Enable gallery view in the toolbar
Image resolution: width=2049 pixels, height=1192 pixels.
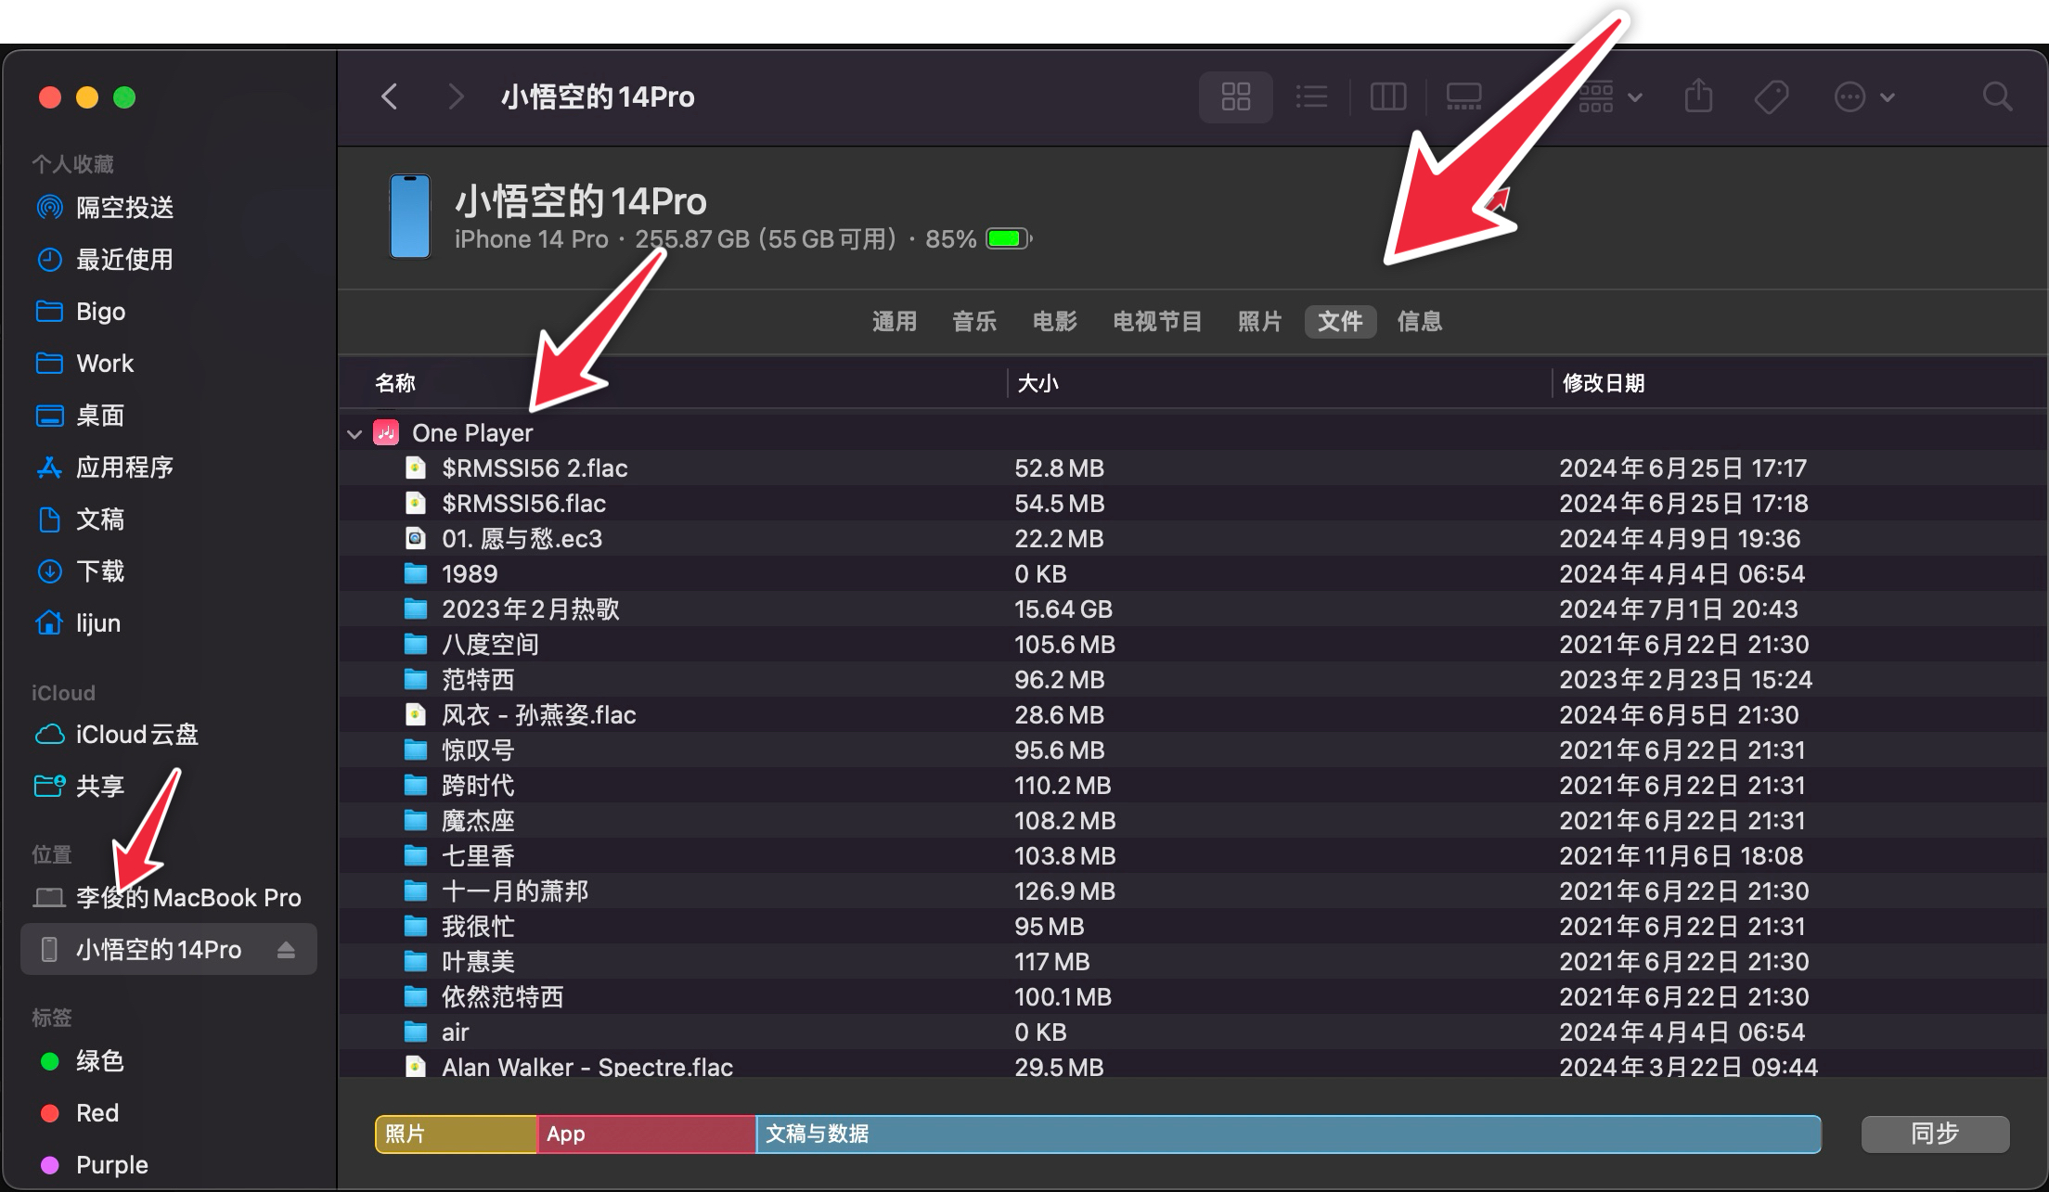1463,96
